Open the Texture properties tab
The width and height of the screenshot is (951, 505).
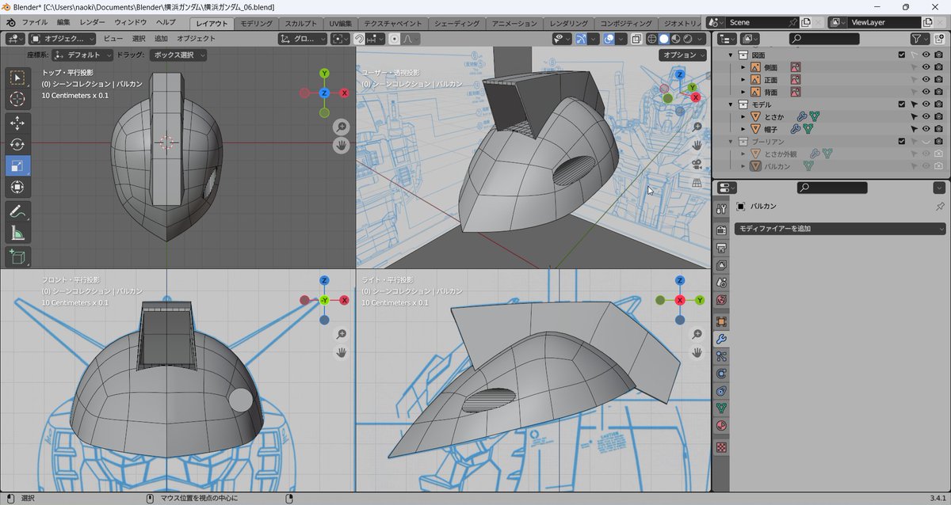point(721,447)
